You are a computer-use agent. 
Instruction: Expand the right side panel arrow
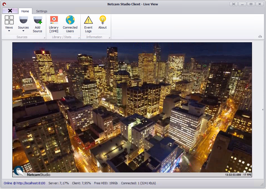[263, 109]
